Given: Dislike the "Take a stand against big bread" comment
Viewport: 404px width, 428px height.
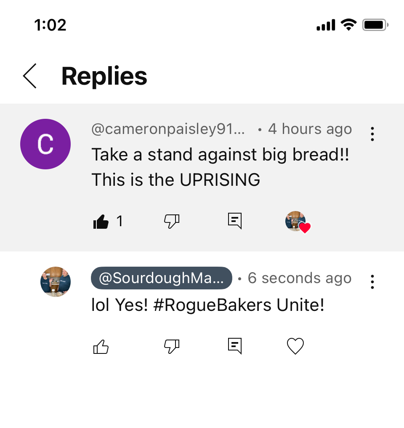Looking at the screenshot, I should pos(172,221).
